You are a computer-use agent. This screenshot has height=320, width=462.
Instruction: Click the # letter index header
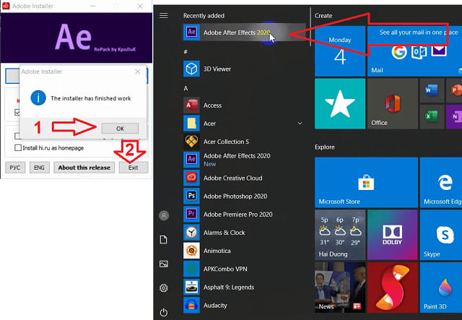(x=186, y=52)
